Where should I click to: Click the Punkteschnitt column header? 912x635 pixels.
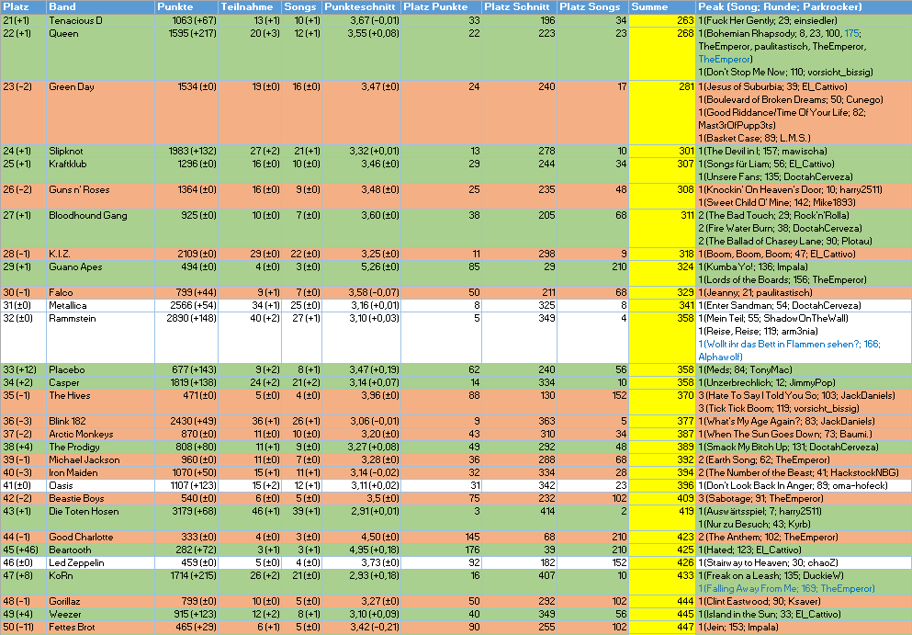(x=361, y=7)
